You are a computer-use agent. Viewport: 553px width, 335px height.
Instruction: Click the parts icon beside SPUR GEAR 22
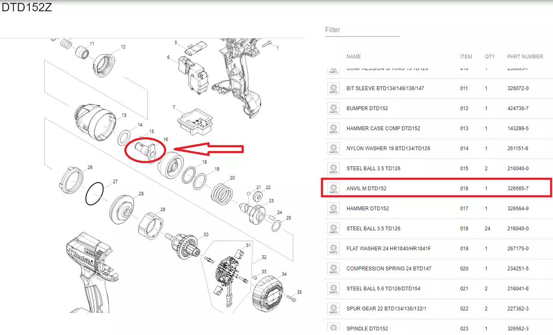click(333, 309)
